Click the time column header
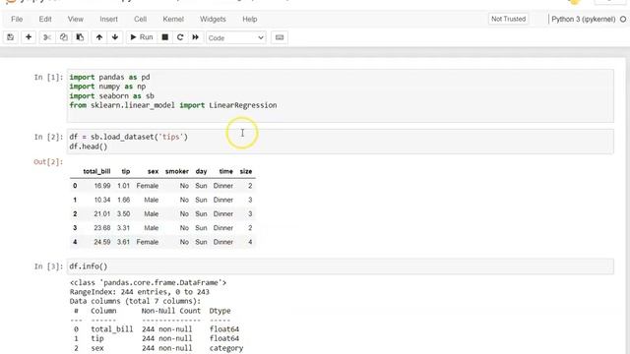This screenshot has width=630, height=354. 225,171
